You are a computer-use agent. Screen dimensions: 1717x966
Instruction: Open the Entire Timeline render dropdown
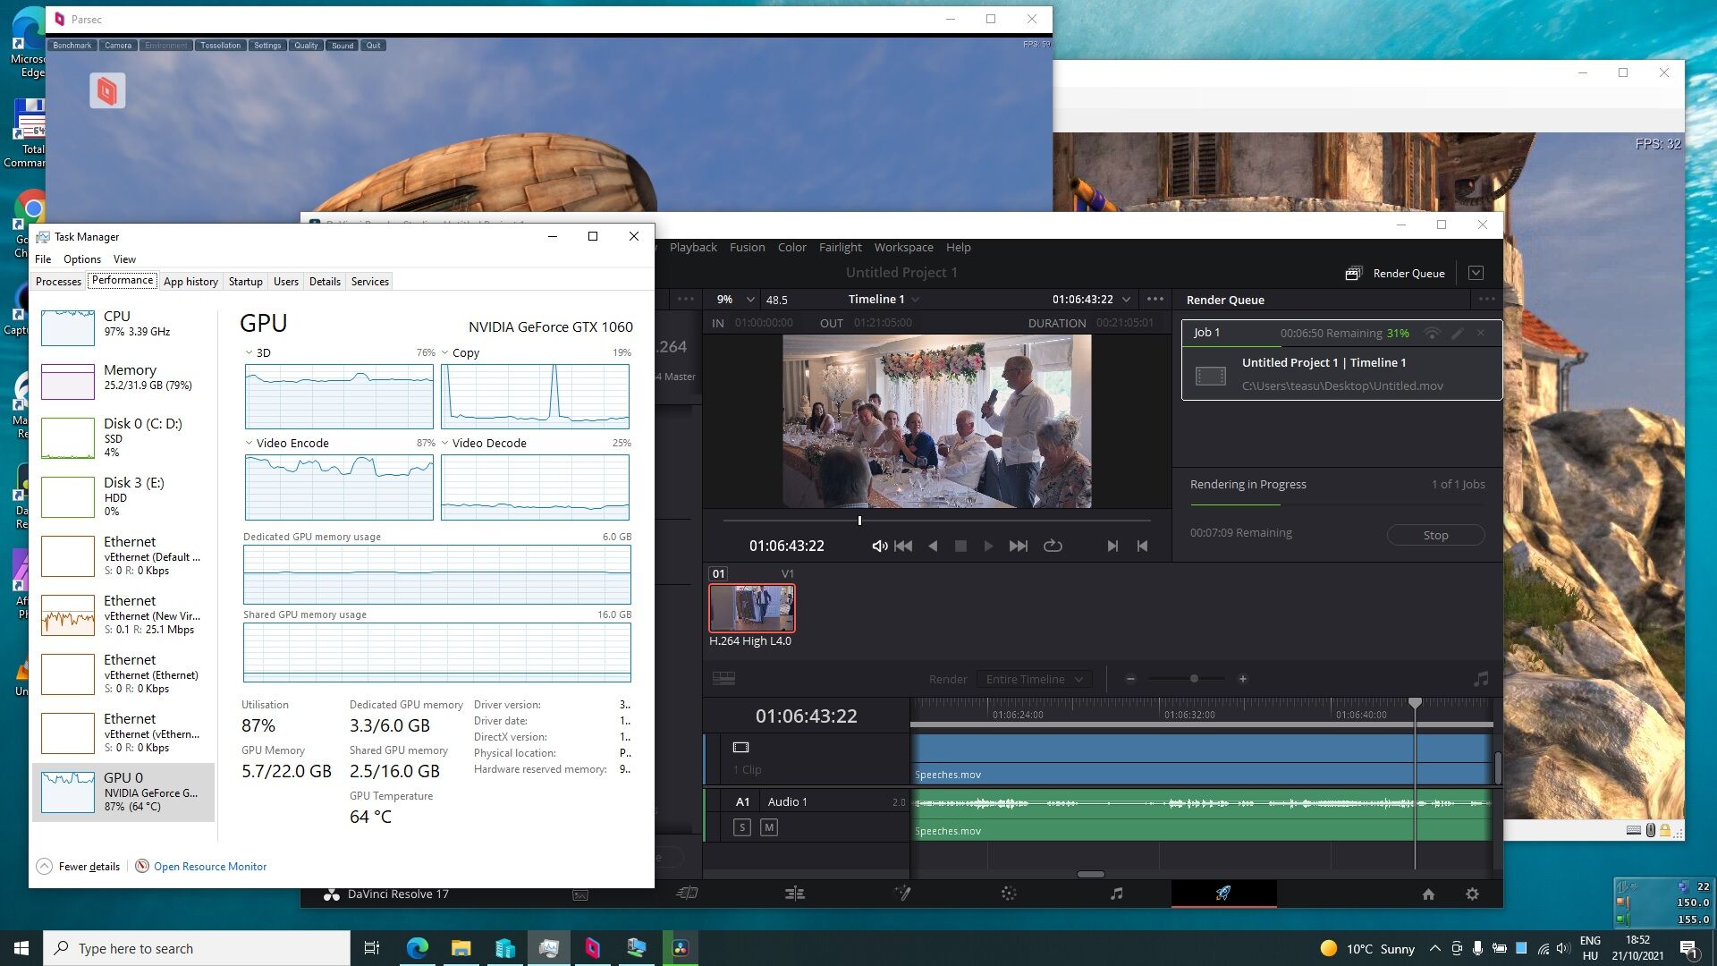point(1035,679)
